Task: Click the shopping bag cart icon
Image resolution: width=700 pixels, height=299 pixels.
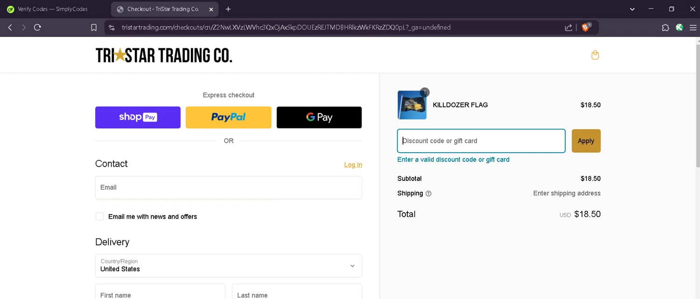Action: [595, 55]
